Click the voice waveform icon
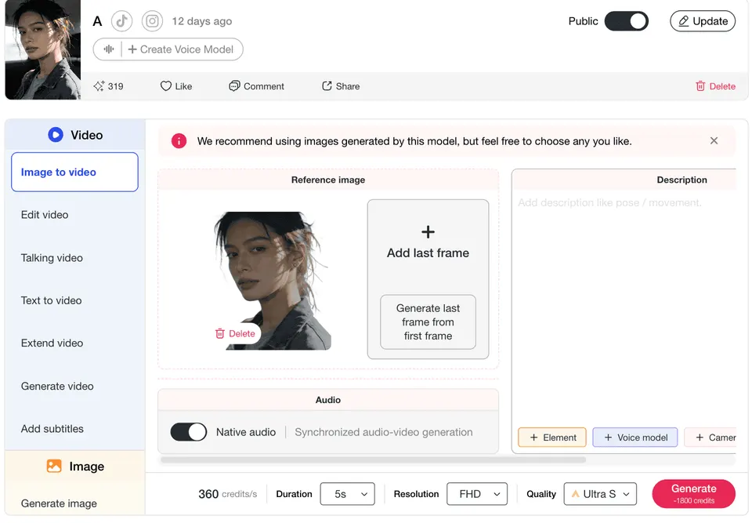This screenshot has height=523, width=752. 109,49
